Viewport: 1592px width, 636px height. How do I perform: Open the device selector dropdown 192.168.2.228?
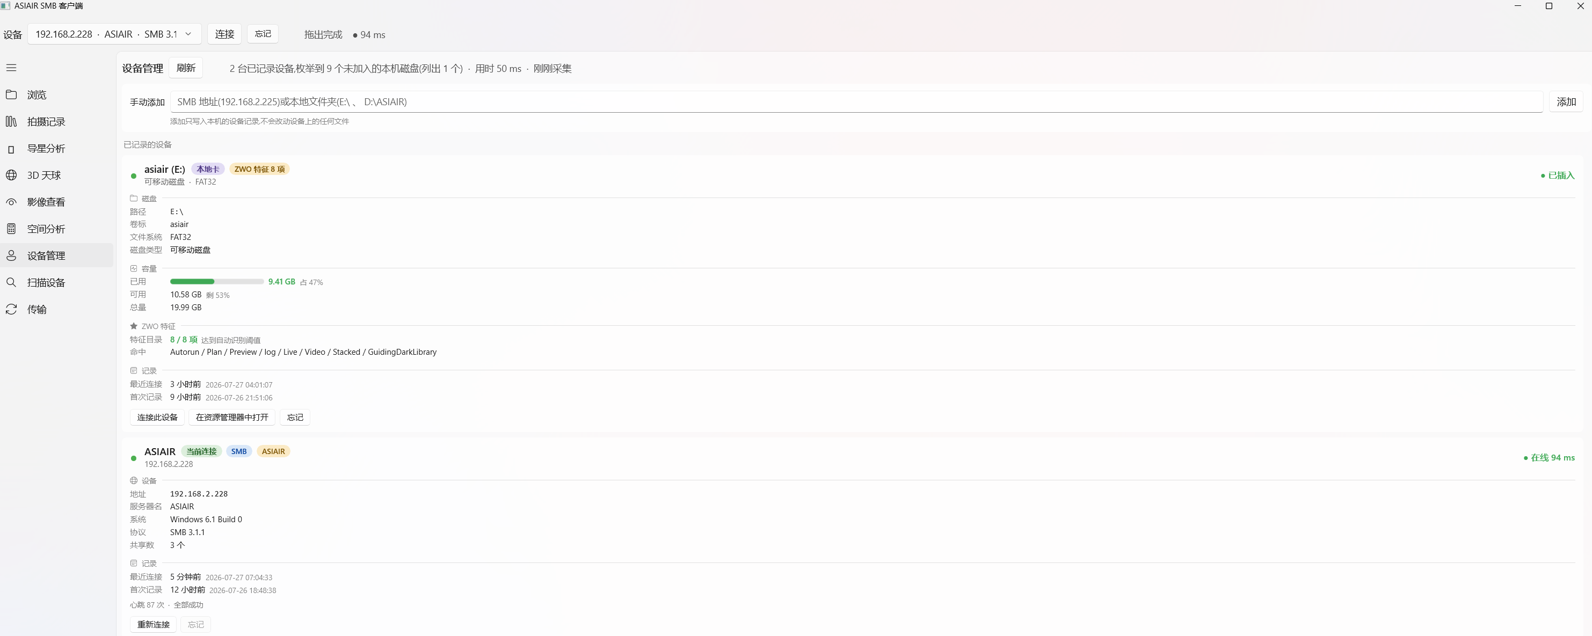click(114, 34)
